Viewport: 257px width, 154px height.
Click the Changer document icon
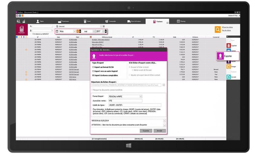[x=229, y=66]
